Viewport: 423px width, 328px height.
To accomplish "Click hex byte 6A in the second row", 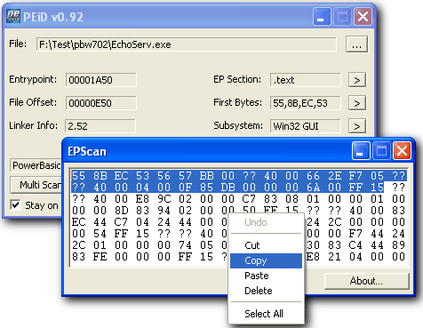I will coord(314,188).
